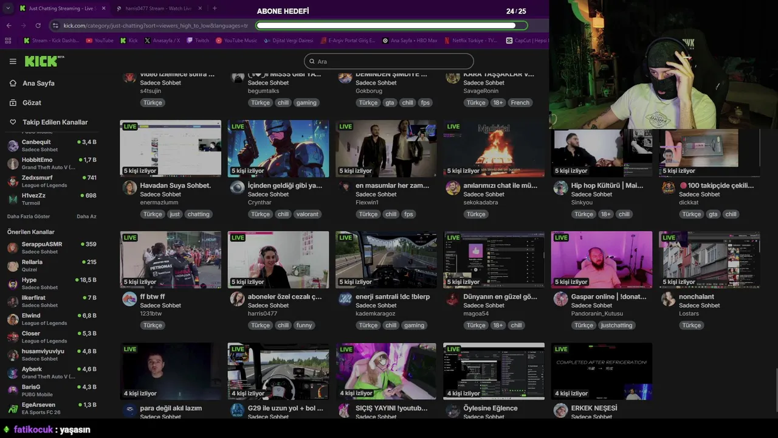Open YouTube Music bookmark
The image size is (778, 438).
point(236,41)
